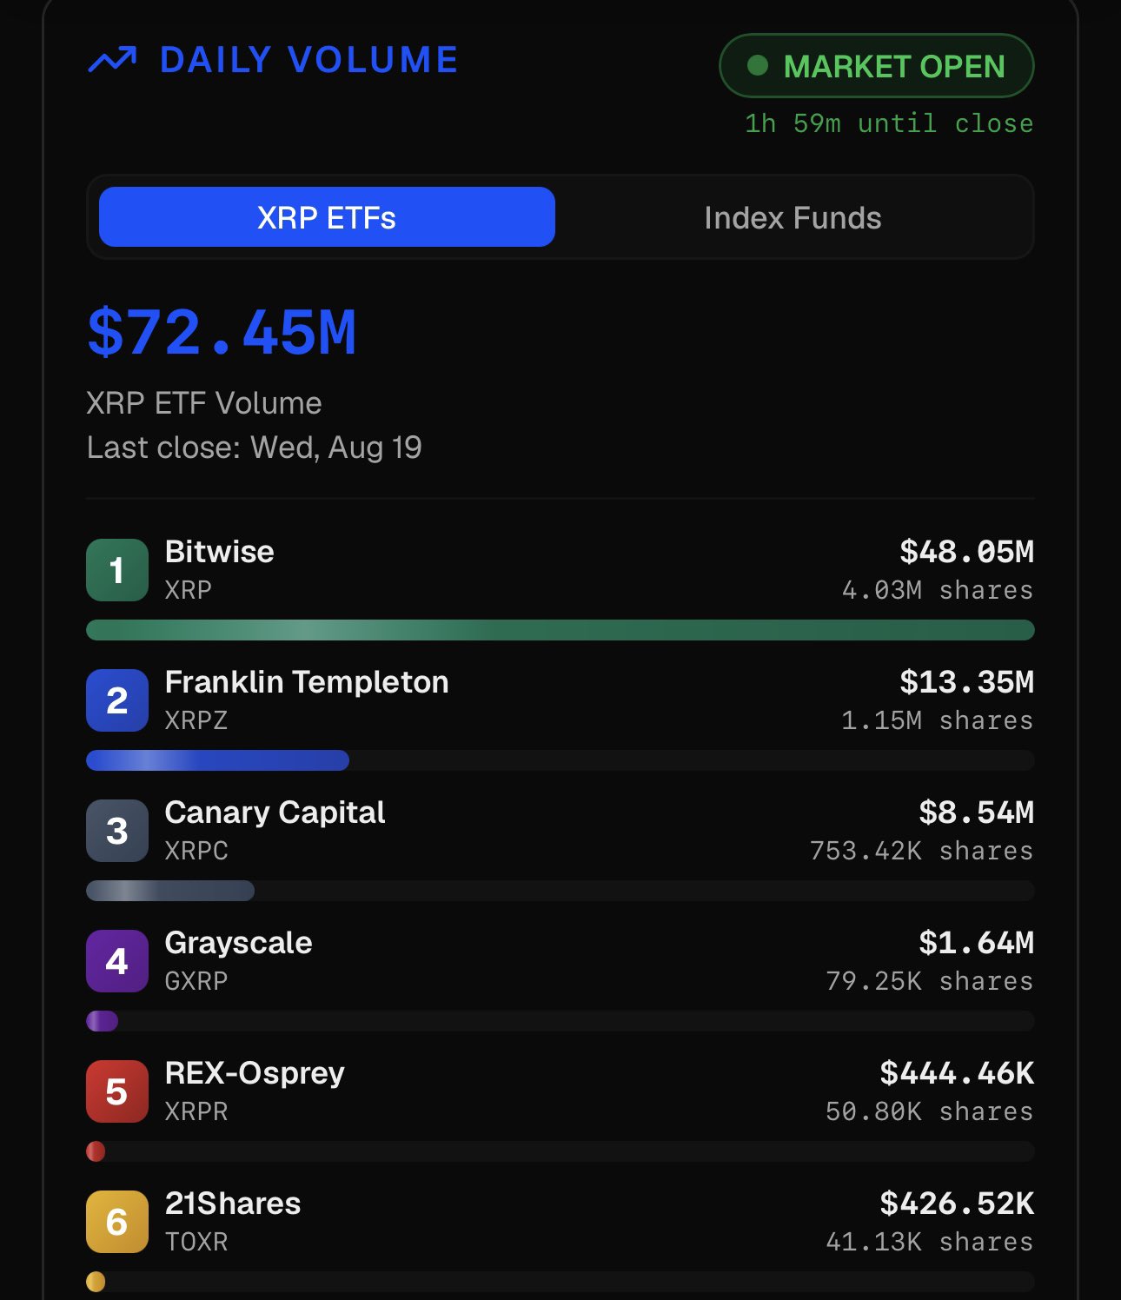The width and height of the screenshot is (1121, 1300).
Task: Click the Canary Capital $8.54M volume value
Action: (977, 812)
